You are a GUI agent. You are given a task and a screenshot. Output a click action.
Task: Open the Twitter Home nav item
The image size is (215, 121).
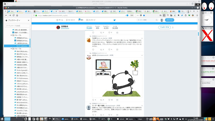[x=60, y=20]
